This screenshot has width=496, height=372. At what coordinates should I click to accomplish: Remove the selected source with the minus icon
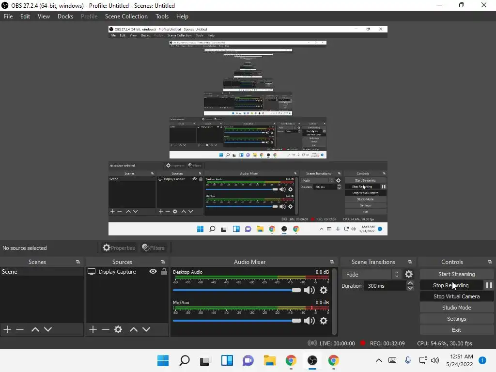point(105,329)
